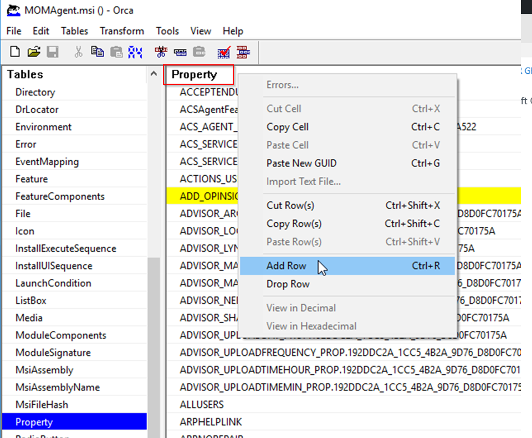Click the New file toolbar icon
Viewport: 532px width, 438px height.
[x=16, y=52]
